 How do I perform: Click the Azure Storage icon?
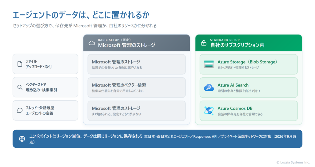click(209, 64)
